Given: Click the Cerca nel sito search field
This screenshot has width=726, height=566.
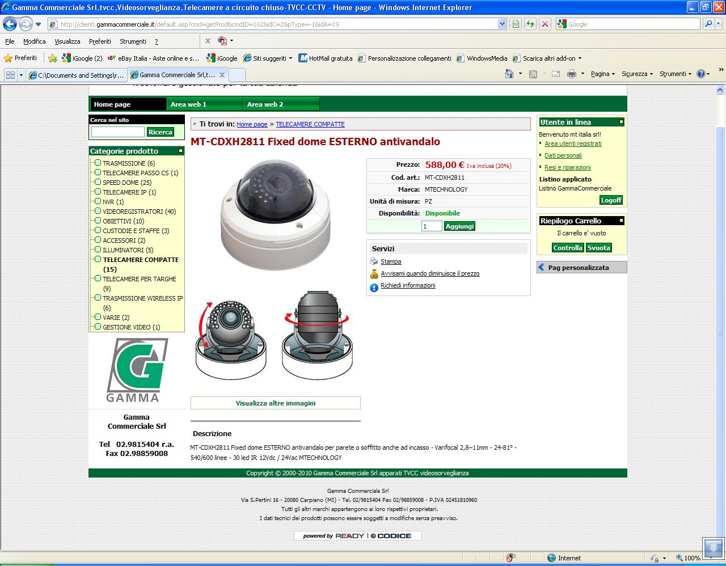Looking at the screenshot, I should (118, 132).
